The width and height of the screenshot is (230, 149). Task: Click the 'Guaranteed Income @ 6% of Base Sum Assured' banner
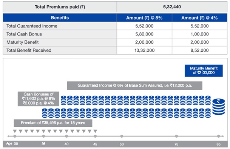coord(135,86)
